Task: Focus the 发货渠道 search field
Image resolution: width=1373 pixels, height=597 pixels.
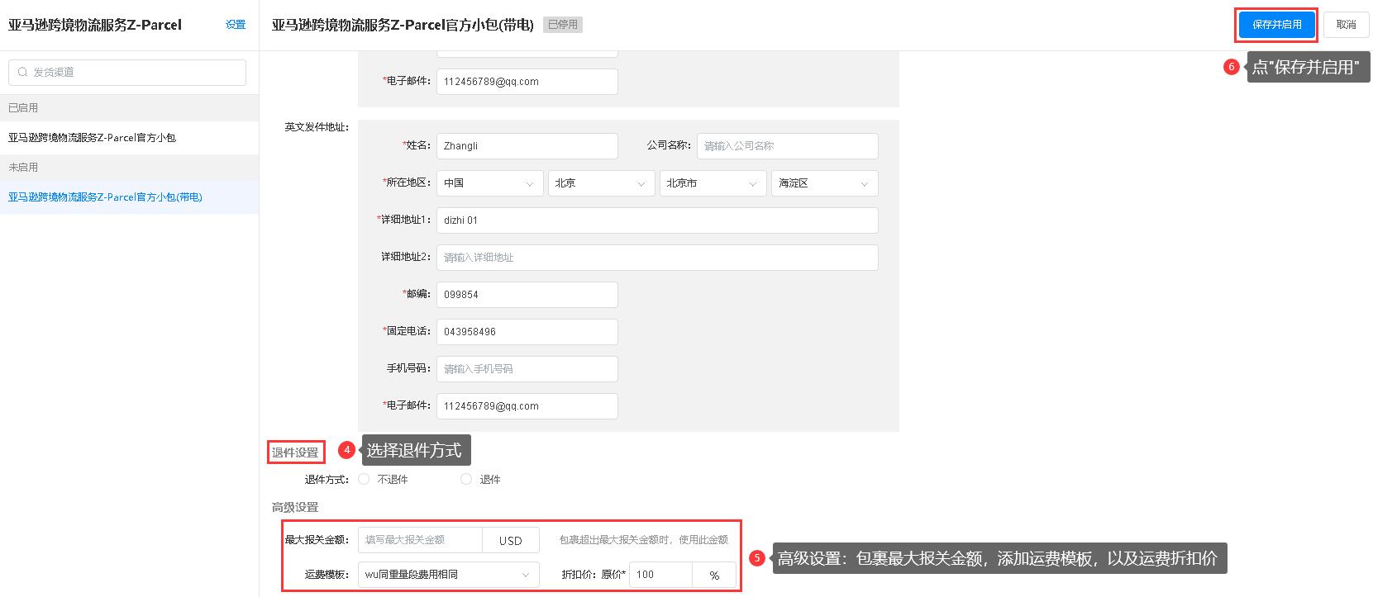Action: 127,72
